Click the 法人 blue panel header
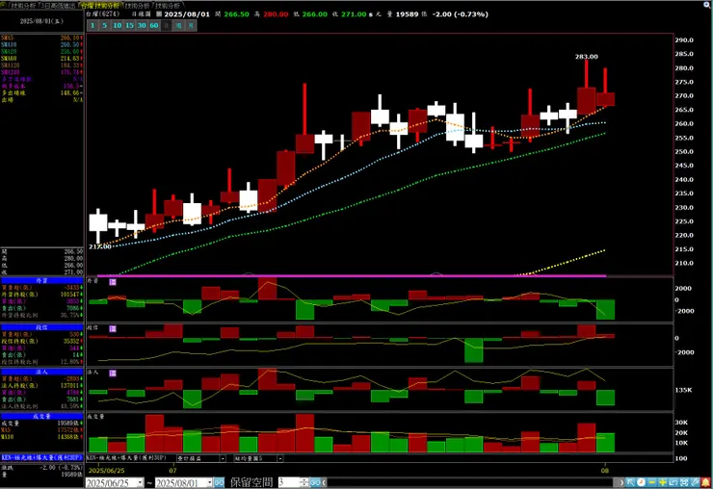 click(x=41, y=372)
